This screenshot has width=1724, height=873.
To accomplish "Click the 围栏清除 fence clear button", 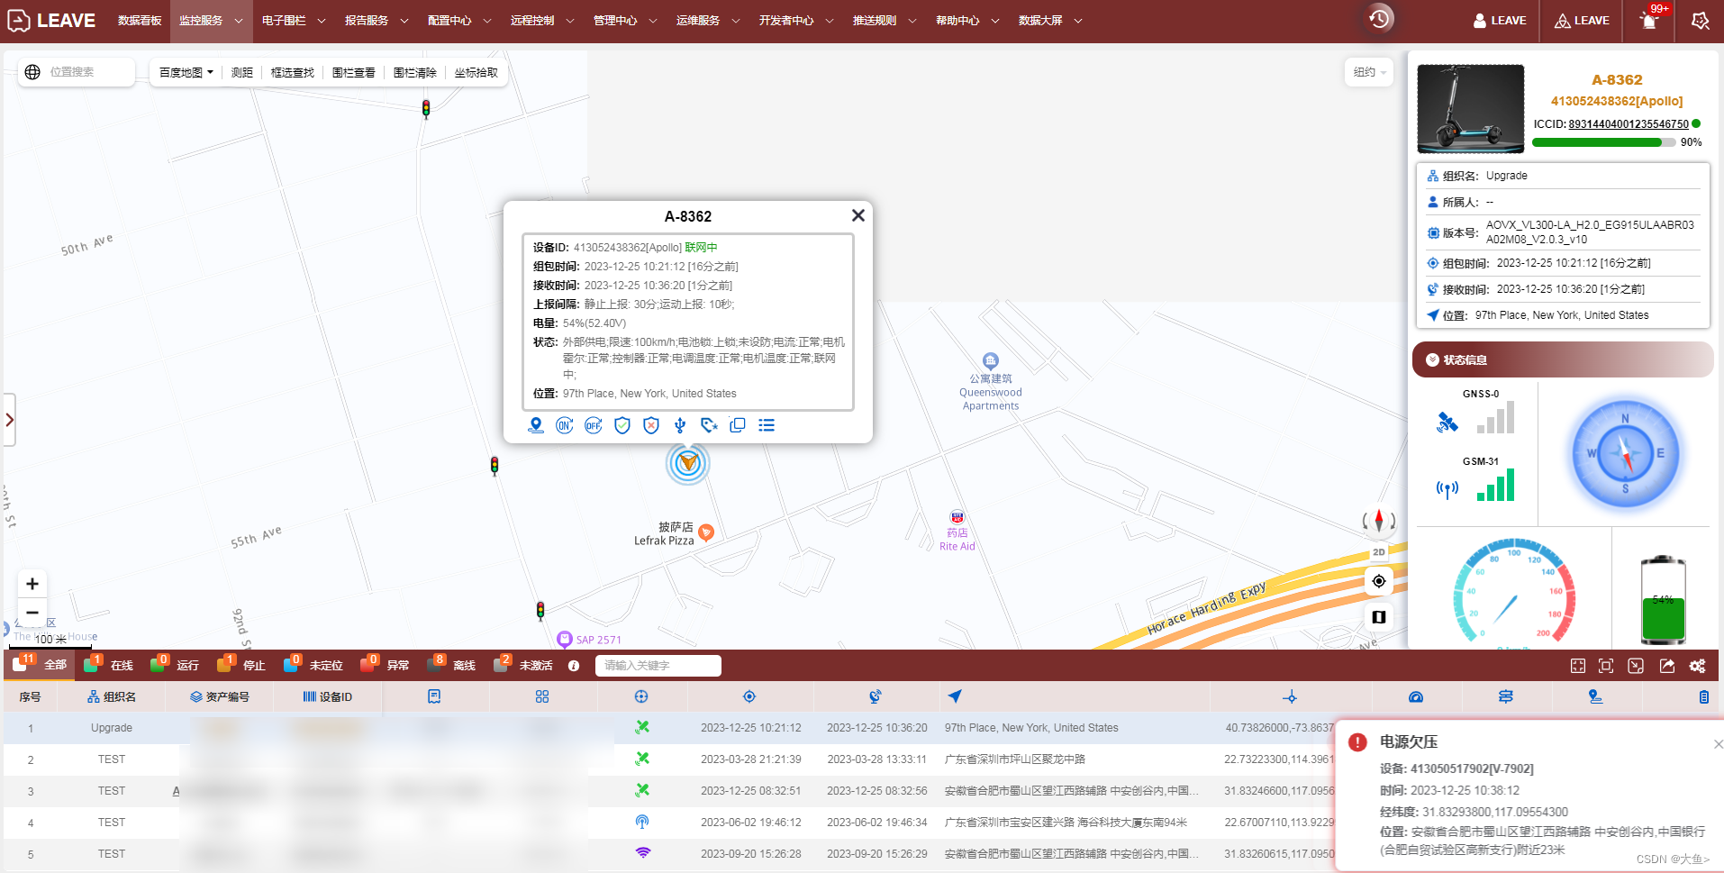I will (x=415, y=73).
